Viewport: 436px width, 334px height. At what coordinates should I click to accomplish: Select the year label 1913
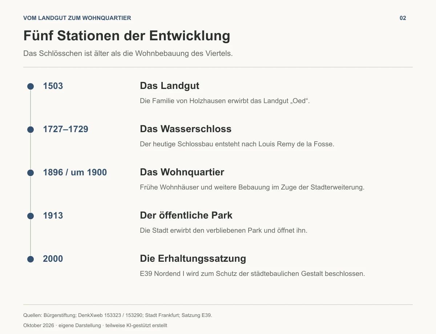click(53, 216)
